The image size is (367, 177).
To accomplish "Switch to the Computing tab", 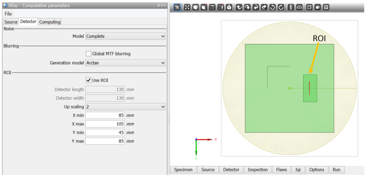I will pos(50,22).
